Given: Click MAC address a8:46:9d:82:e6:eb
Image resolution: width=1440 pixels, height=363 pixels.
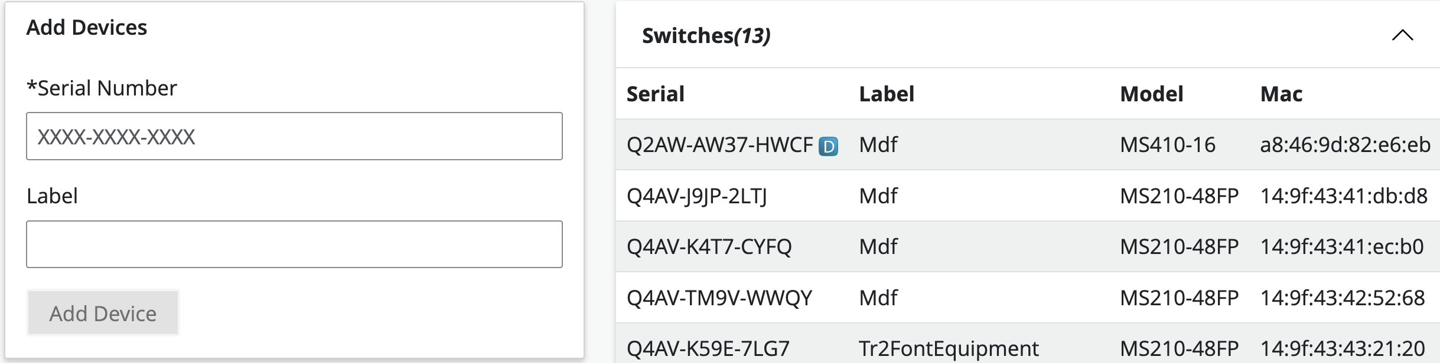Looking at the screenshot, I should [x=1344, y=145].
